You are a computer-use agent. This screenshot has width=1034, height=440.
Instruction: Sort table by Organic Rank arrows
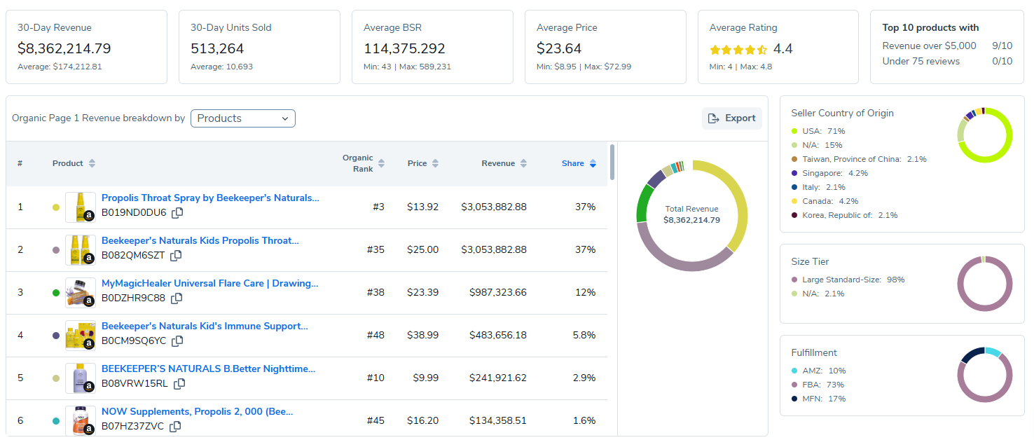pos(381,163)
